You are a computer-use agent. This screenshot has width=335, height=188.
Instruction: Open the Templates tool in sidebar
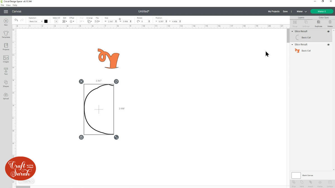(6, 35)
